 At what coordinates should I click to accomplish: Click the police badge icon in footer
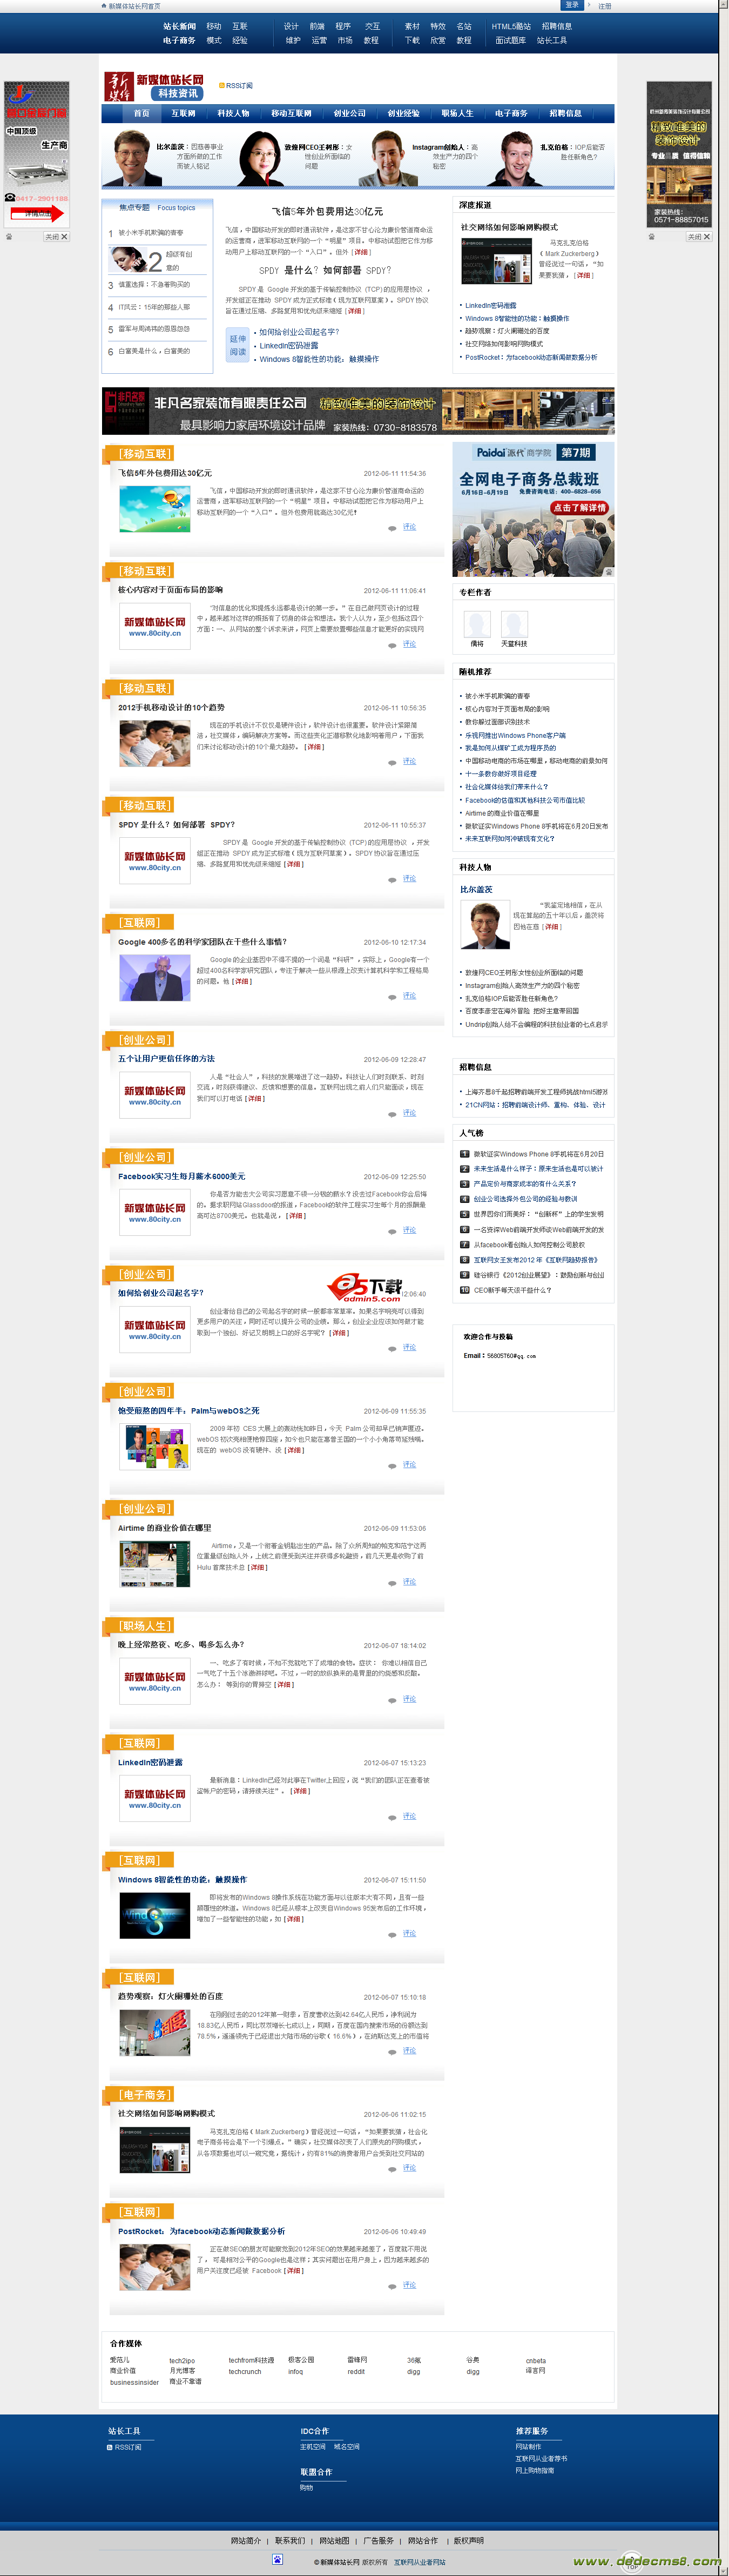[277, 2559]
